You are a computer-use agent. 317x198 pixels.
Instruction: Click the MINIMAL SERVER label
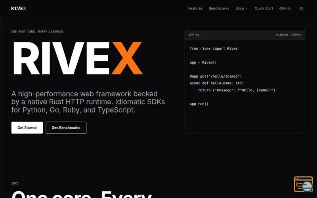(x=289, y=35)
